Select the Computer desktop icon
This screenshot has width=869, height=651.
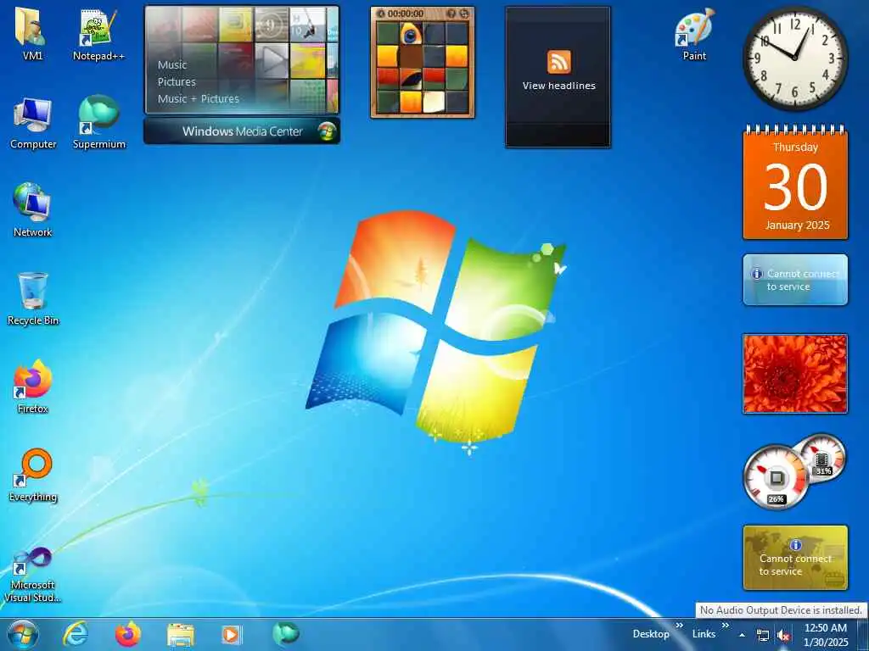point(33,123)
